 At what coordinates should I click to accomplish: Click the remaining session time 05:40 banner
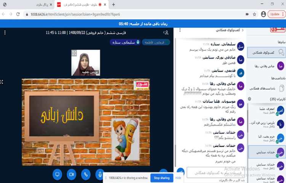tap(143, 24)
